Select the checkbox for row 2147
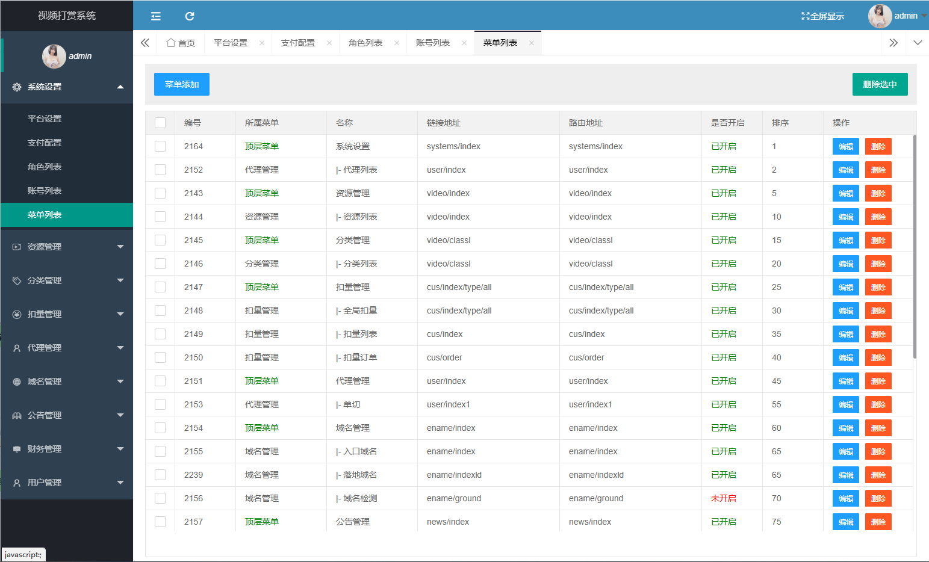Viewport: 929px width, 562px height. [160, 287]
